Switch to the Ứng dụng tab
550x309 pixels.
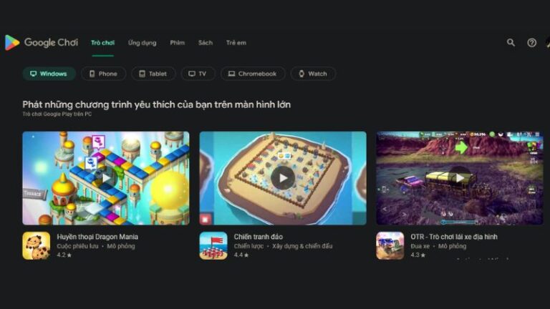[x=142, y=43]
